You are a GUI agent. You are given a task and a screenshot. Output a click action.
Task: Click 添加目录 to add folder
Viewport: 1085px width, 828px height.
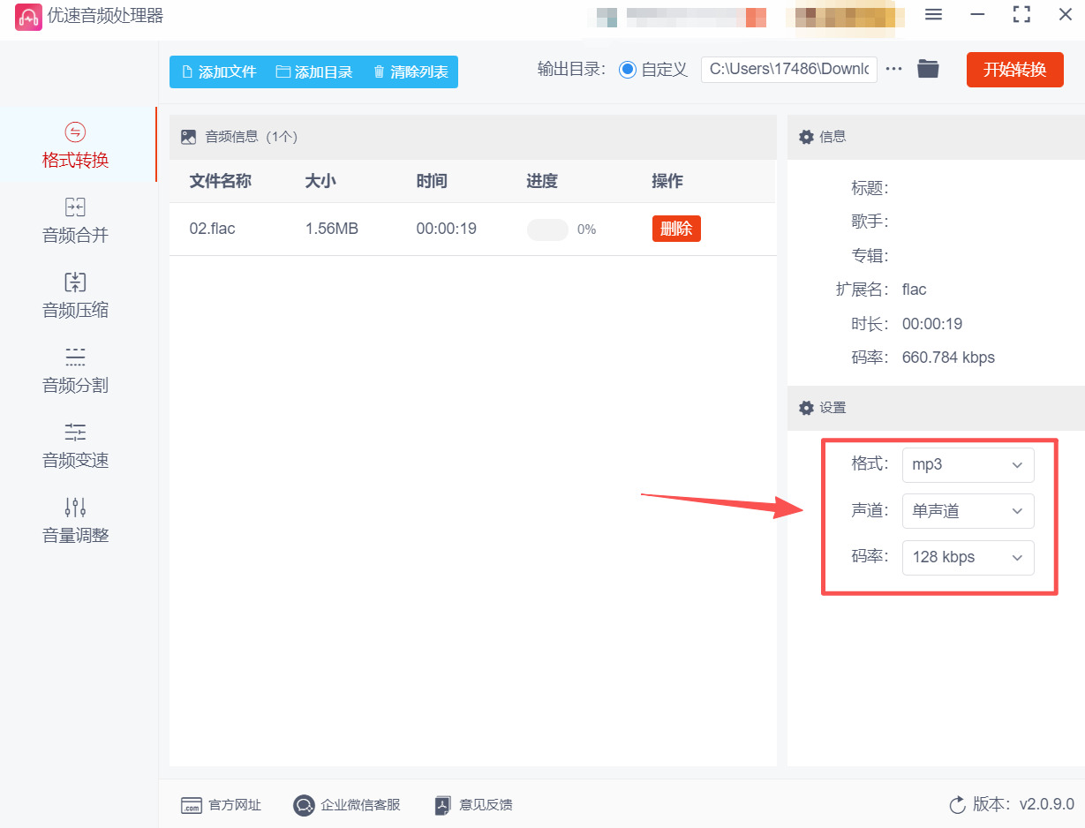(314, 72)
